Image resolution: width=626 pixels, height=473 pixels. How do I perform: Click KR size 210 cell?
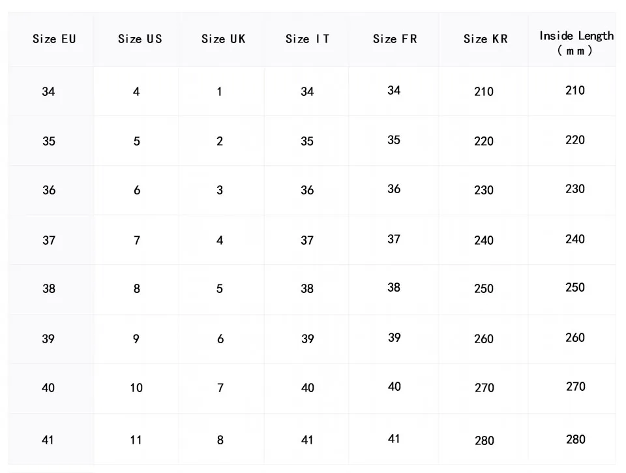(484, 92)
